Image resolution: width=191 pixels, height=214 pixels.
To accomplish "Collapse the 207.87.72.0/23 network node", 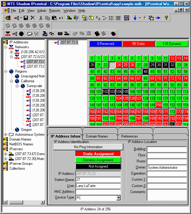I will tap(11, 57).
